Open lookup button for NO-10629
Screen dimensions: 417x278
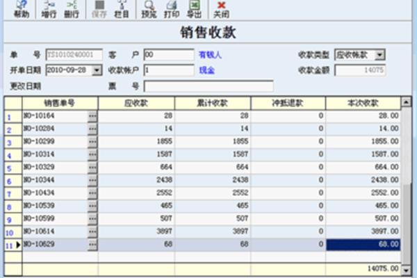92,244
